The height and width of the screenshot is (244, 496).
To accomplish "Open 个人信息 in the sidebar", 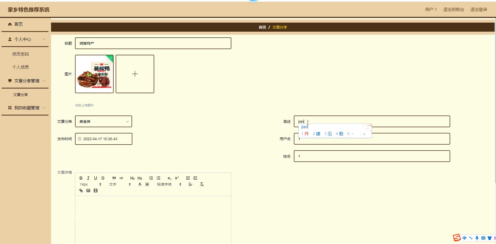I will pyautogui.click(x=21, y=67).
